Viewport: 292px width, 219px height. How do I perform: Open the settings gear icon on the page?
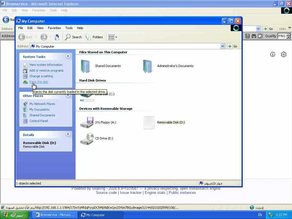click(x=284, y=54)
